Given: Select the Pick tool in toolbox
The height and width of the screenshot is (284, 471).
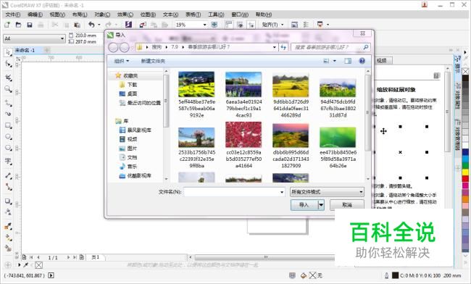Looking at the screenshot, I should pos(8,52).
